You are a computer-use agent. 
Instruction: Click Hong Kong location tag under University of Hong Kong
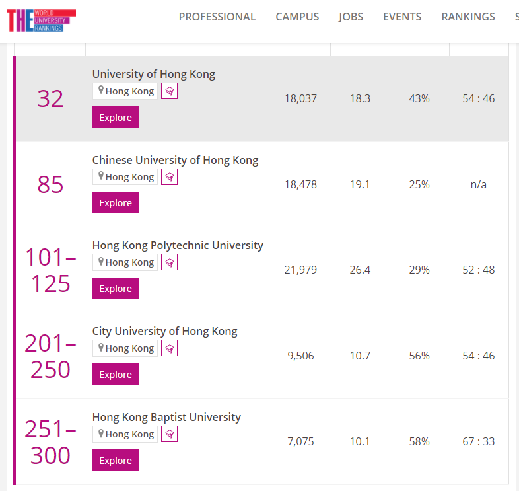pyautogui.click(x=125, y=91)
